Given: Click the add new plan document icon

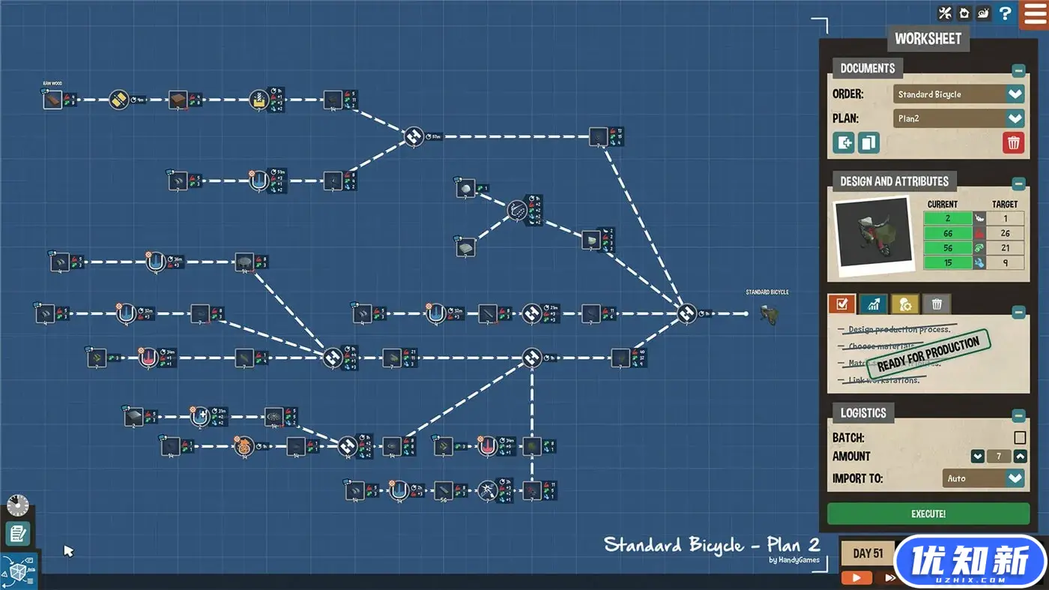Looking at the screenshot, I should pos(844,142).
